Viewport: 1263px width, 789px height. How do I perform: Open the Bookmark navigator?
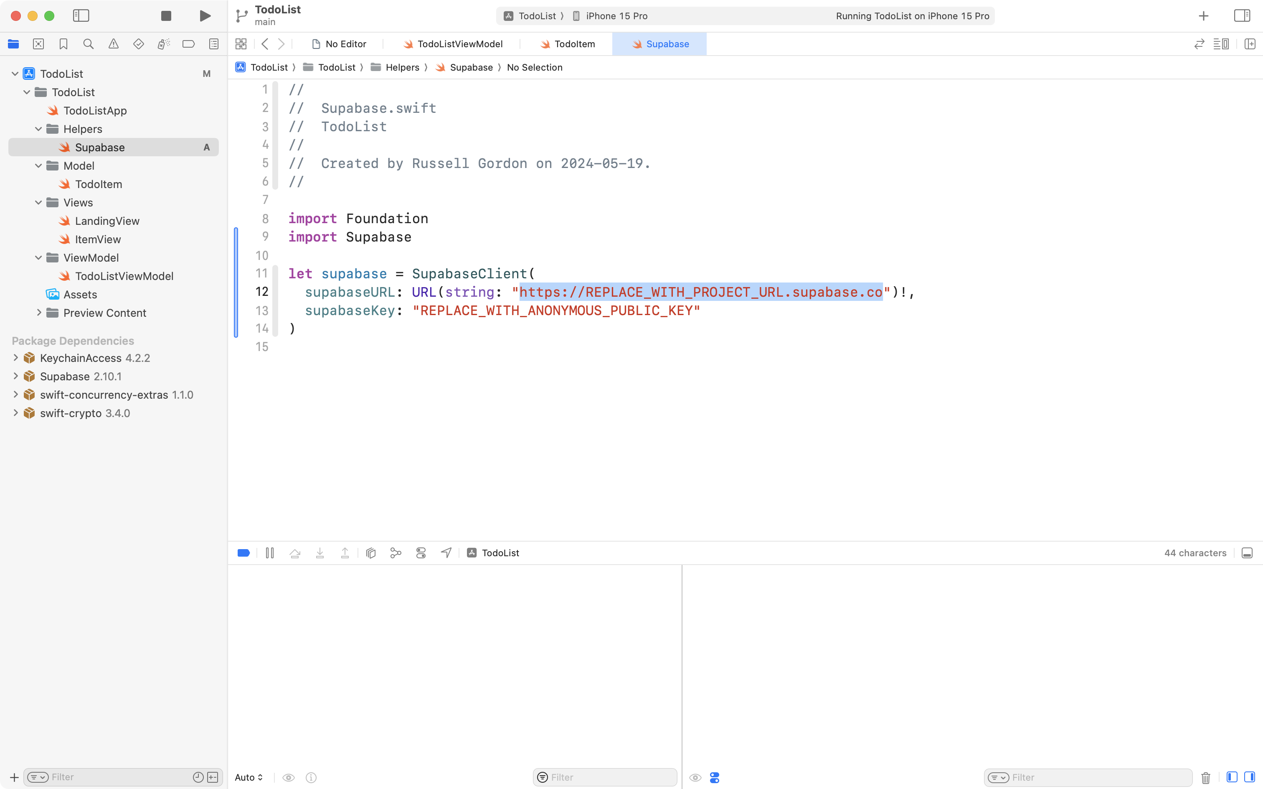63,44
